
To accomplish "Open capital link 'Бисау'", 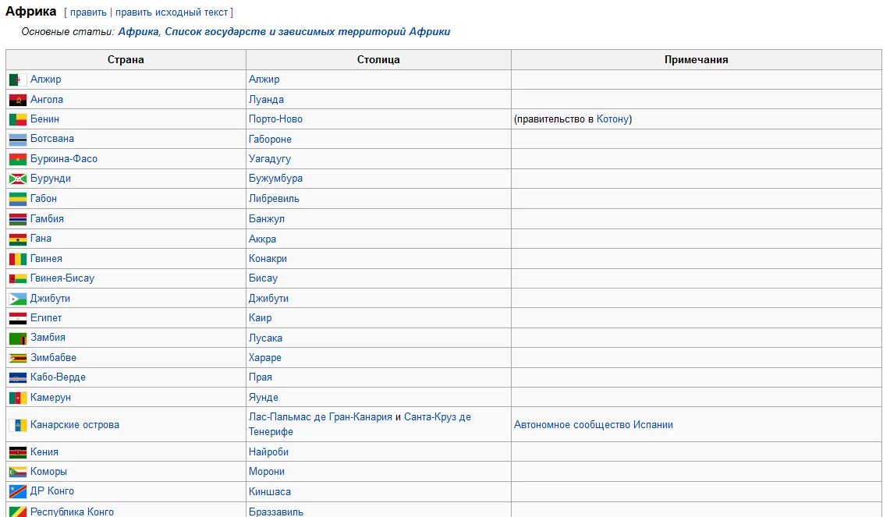I will (263, 278).
